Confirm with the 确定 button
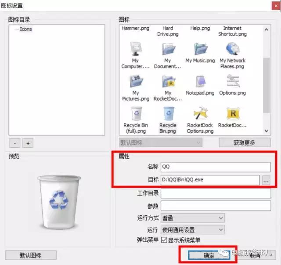The width and height of the screenshot is (281, 265). [x=209, y=255]
